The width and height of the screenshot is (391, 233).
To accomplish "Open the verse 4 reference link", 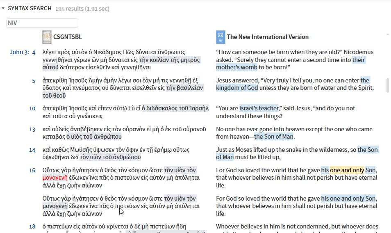I will point(34,53).
